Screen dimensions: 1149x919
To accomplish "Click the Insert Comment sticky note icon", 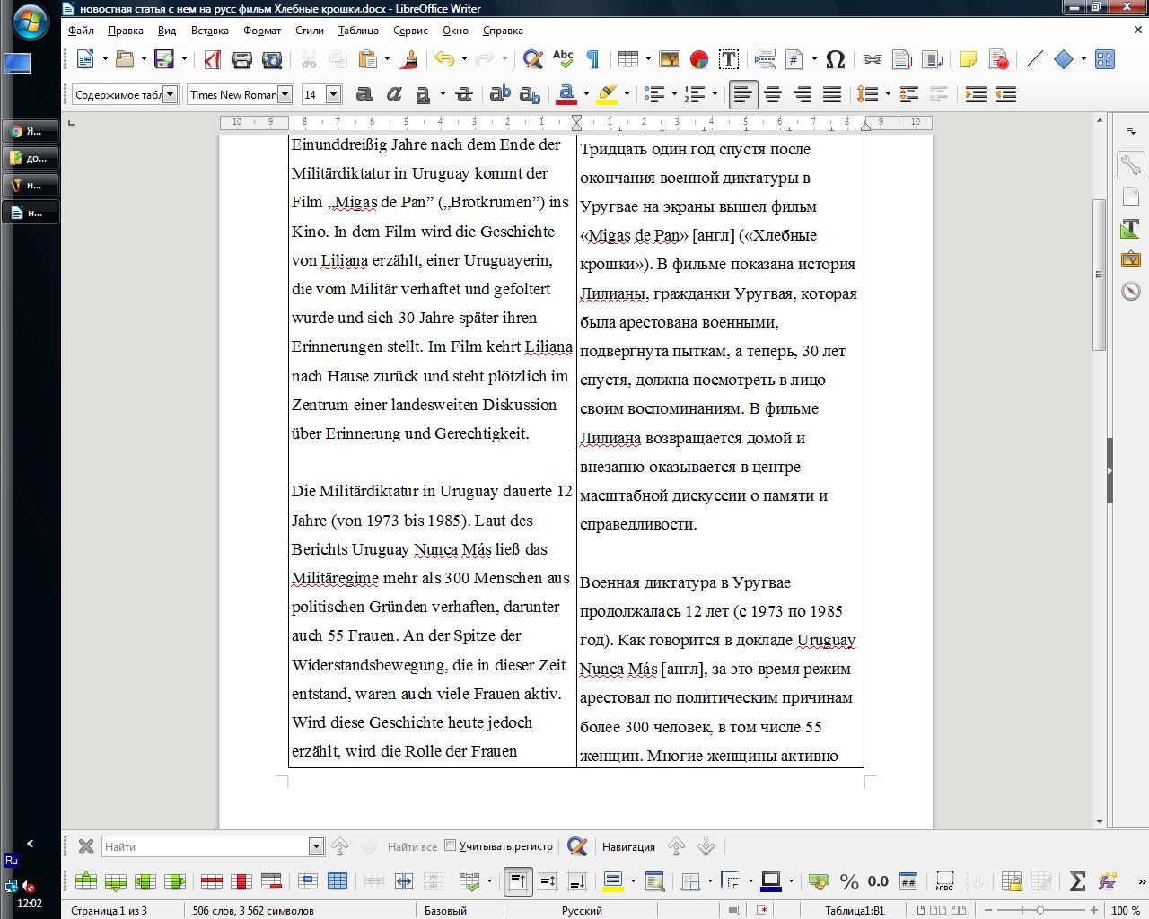I will click(x=968, y=59).
